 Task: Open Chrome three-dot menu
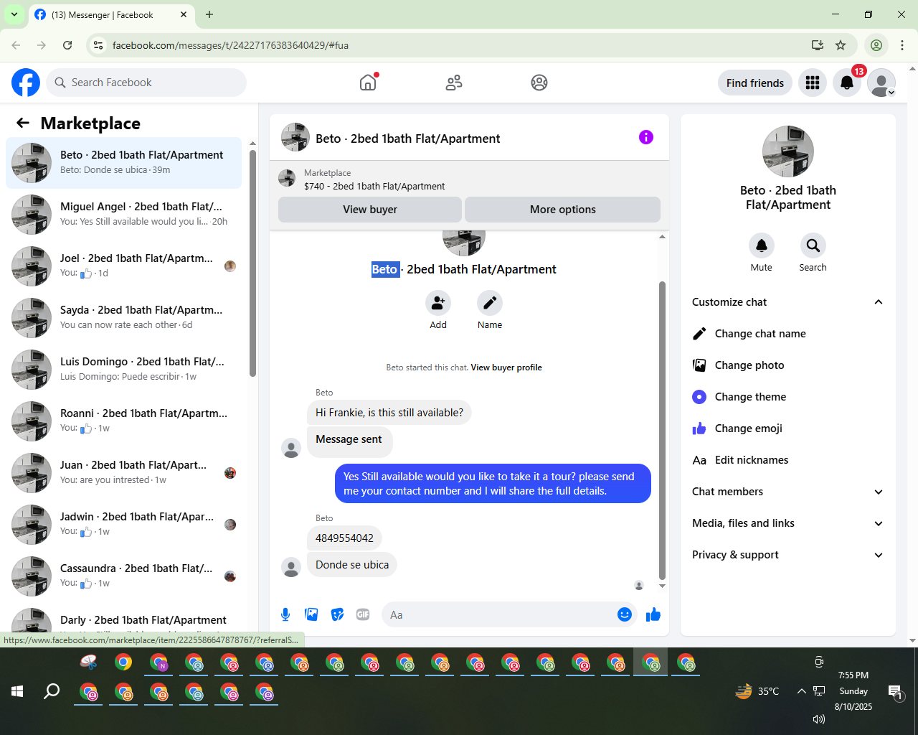902,45
